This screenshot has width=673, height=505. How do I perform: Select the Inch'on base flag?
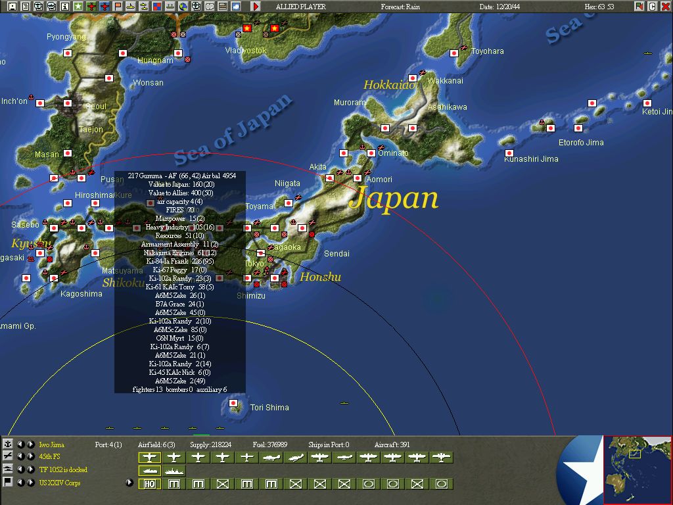[x=40, y=103]
